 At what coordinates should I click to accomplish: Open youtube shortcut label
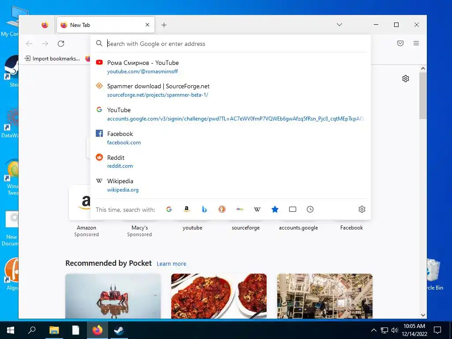[192, 228]
